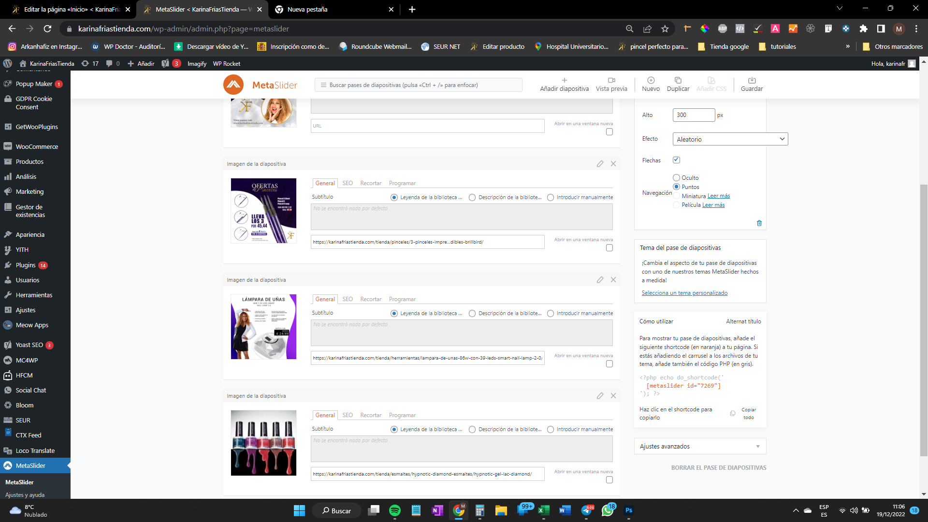Open Excel from the taskbar
This screenshot has width=928, height=522.
click(544, 510)
